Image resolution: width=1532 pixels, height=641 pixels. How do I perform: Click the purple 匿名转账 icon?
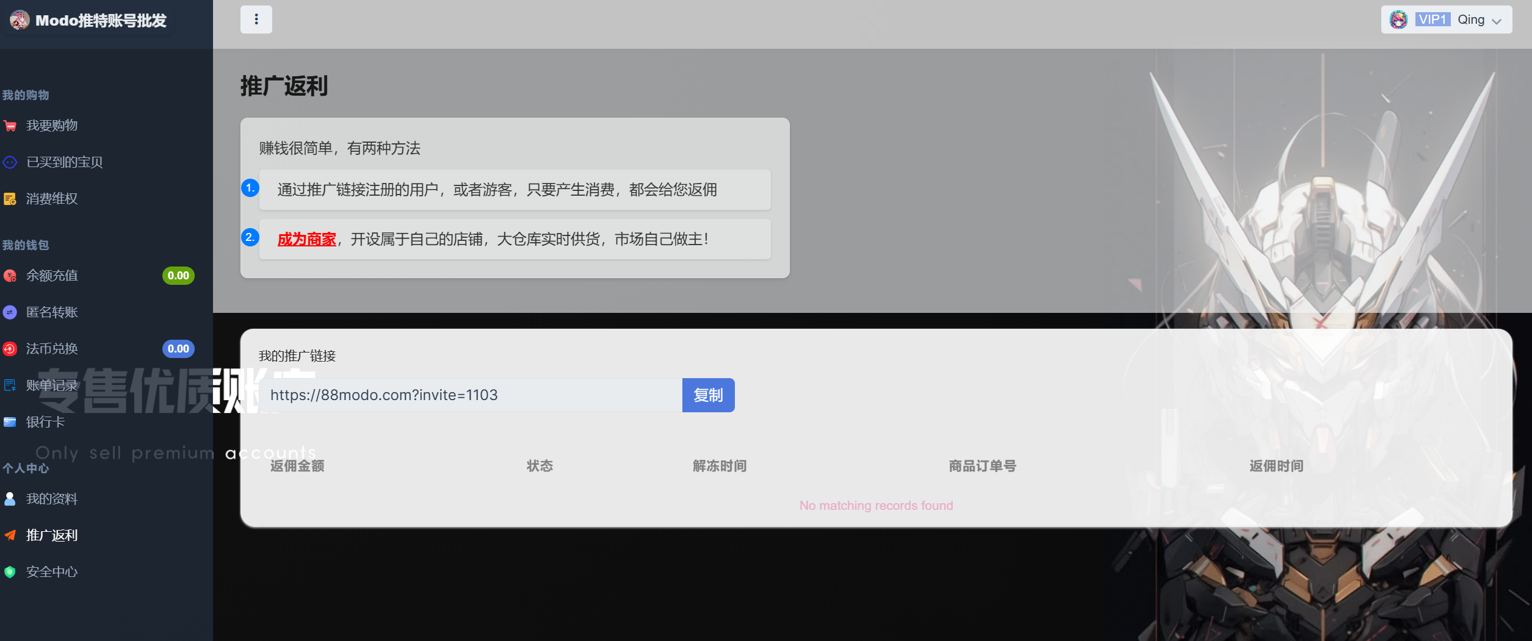click(x=10, y=312)
